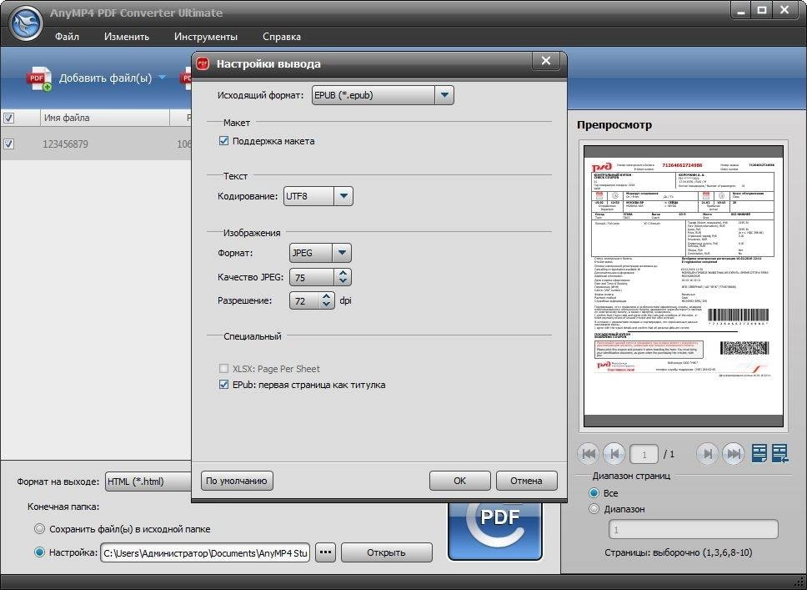
Task: Click the JPEG quality field showing 75
Action: pos(313,277)
